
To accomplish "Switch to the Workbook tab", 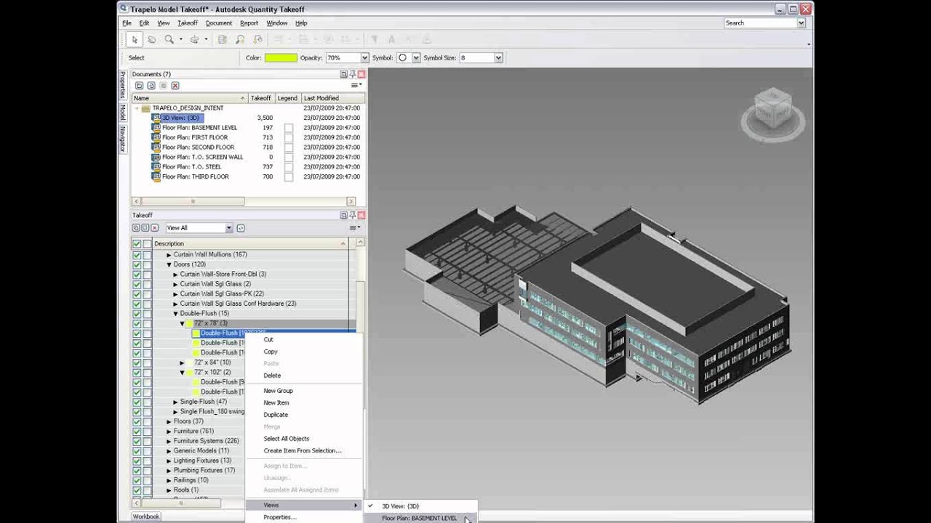I will tap(146, 516).
